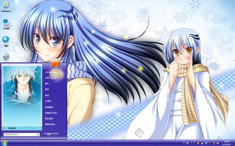Open the blue shield security tray icon
Image resolution: width=235 pixels, height=146 pixels.
coord(206,143)
